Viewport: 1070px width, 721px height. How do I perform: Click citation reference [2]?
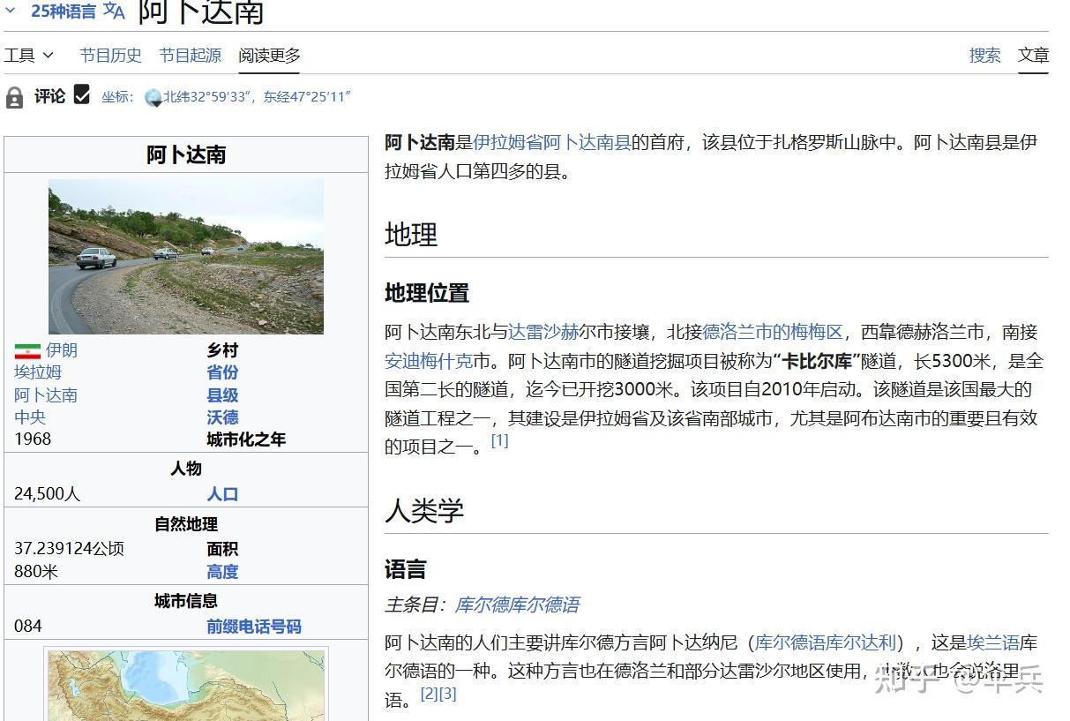pyautogui.click(x=430, y=694)
